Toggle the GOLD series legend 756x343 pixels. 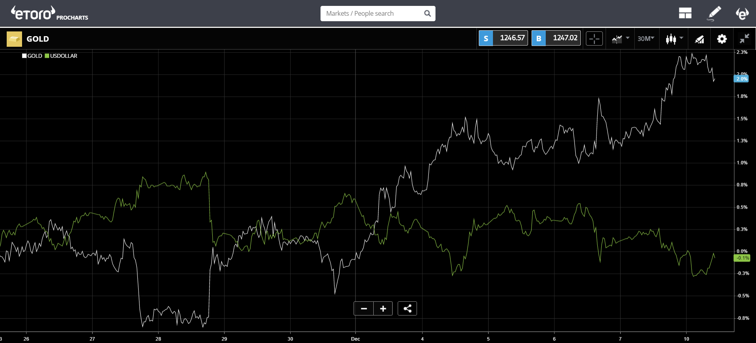pos(32,56)
